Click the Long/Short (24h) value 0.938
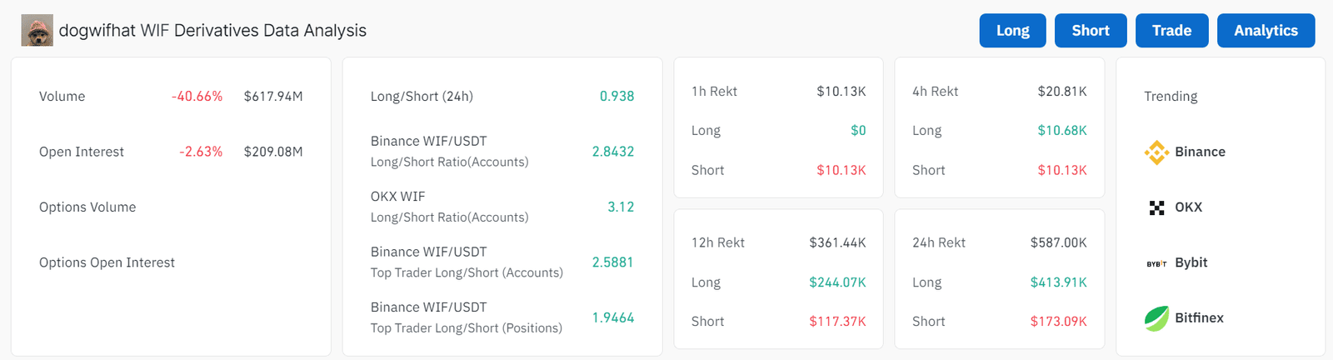The height and width of the screenshot is (360, 1333). click(617, 97)
